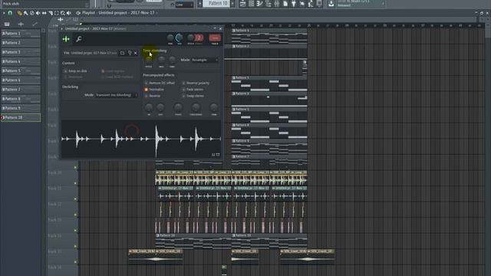Click the Time stretching Time knob

click(172, 60)
